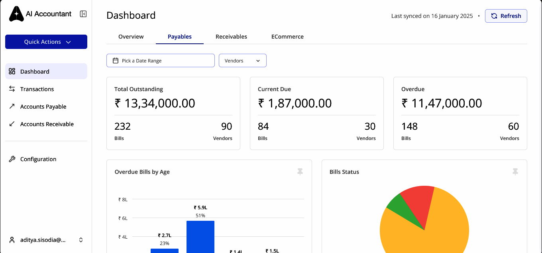Click the AI Accountant logo icon

(16, 14)
